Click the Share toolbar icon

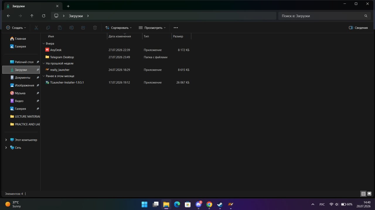pyautogui.click(x=83, y=28)
